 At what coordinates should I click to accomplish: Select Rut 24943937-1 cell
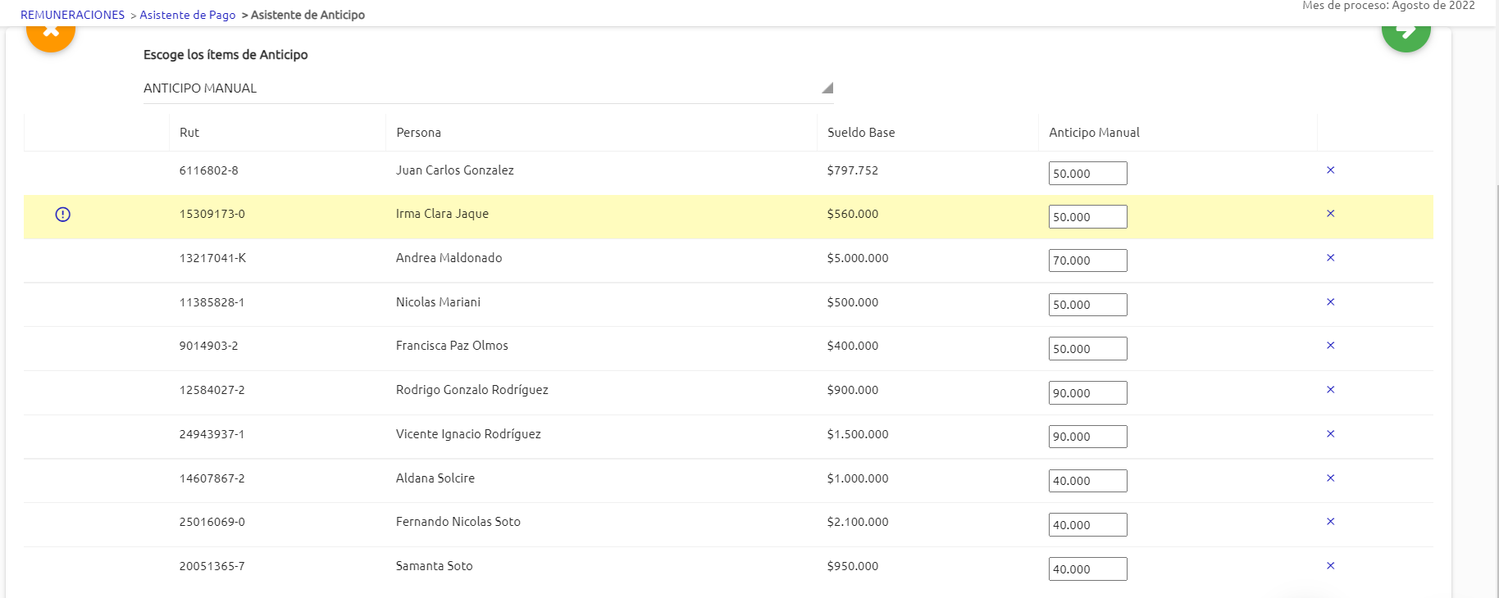pyautogui.click(x=212, y=434)
